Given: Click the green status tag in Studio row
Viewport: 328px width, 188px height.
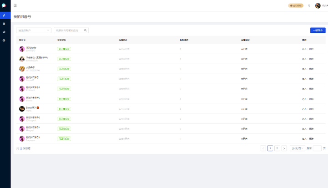Looking at the screenshot, I should click(x=64, y=49).
